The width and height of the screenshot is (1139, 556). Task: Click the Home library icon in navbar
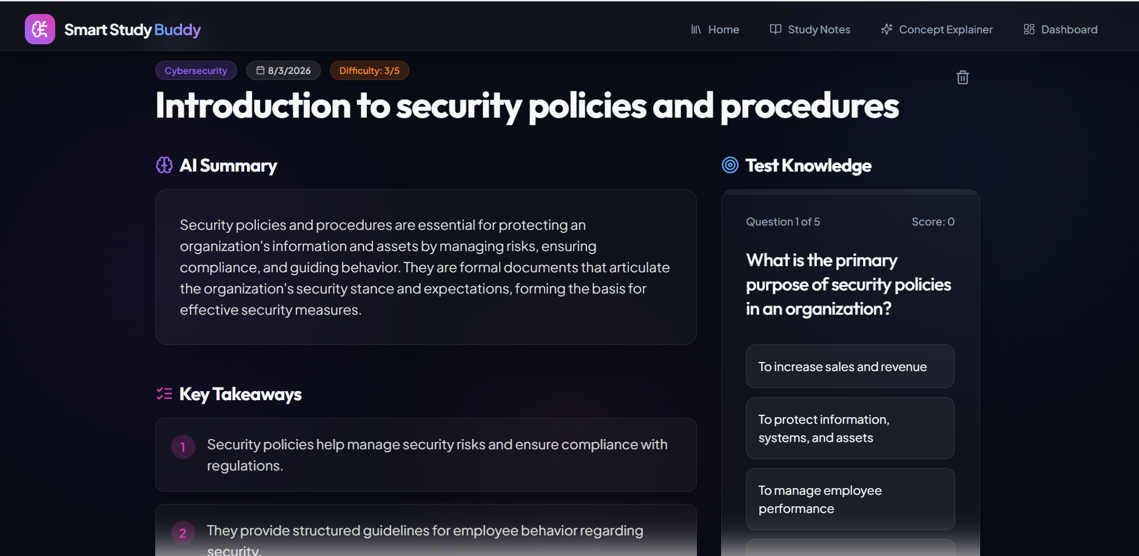[696, 29]
